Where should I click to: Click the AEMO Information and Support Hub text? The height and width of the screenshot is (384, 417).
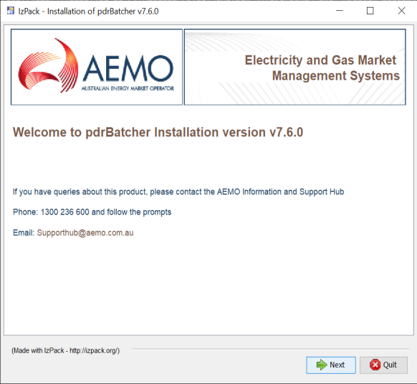pyautogui.click(x=281, y=192)
